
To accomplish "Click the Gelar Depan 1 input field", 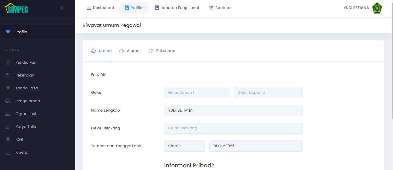I will [x=197, y=92].
